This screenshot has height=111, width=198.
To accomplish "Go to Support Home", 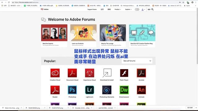I will [92, 10].
